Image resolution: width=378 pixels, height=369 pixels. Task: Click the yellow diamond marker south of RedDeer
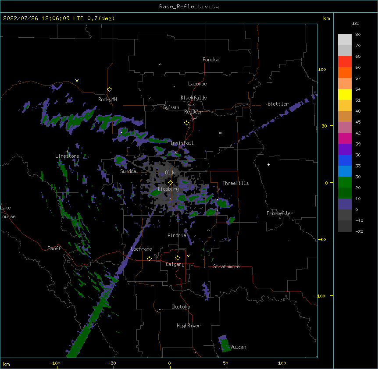coord(187,123)
